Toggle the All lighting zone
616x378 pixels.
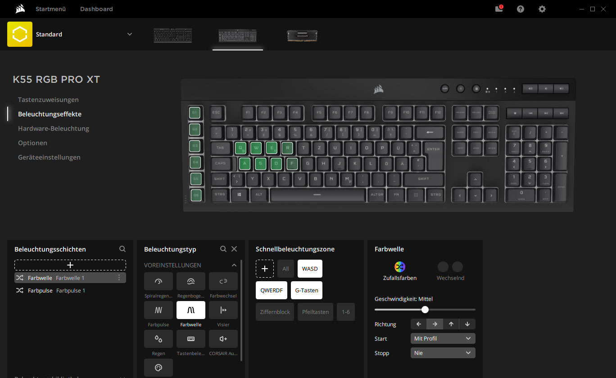click(285, 269)
